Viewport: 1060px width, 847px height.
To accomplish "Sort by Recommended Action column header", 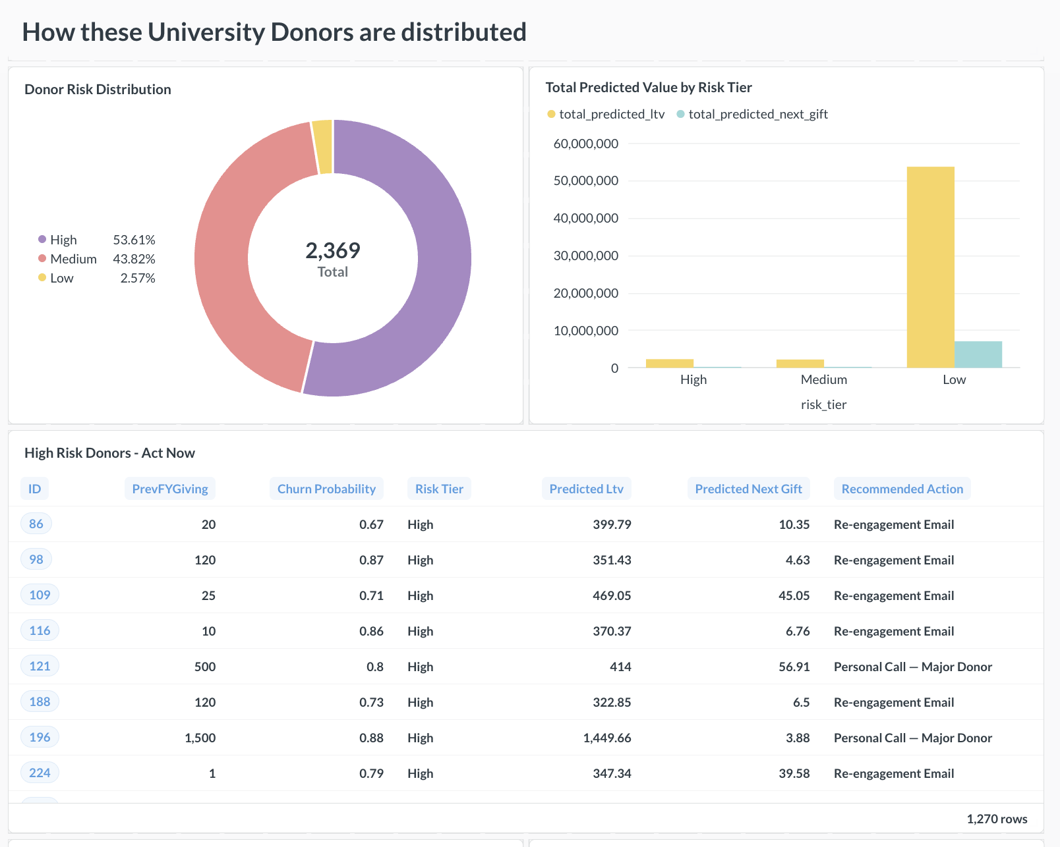I will coord(902,489).
